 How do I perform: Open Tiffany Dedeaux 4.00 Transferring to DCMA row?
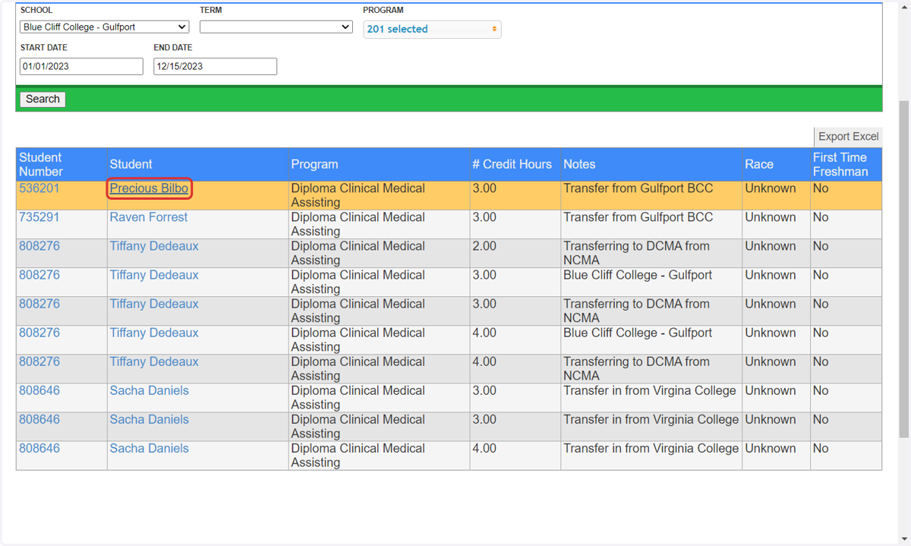[x=154, y=361]
